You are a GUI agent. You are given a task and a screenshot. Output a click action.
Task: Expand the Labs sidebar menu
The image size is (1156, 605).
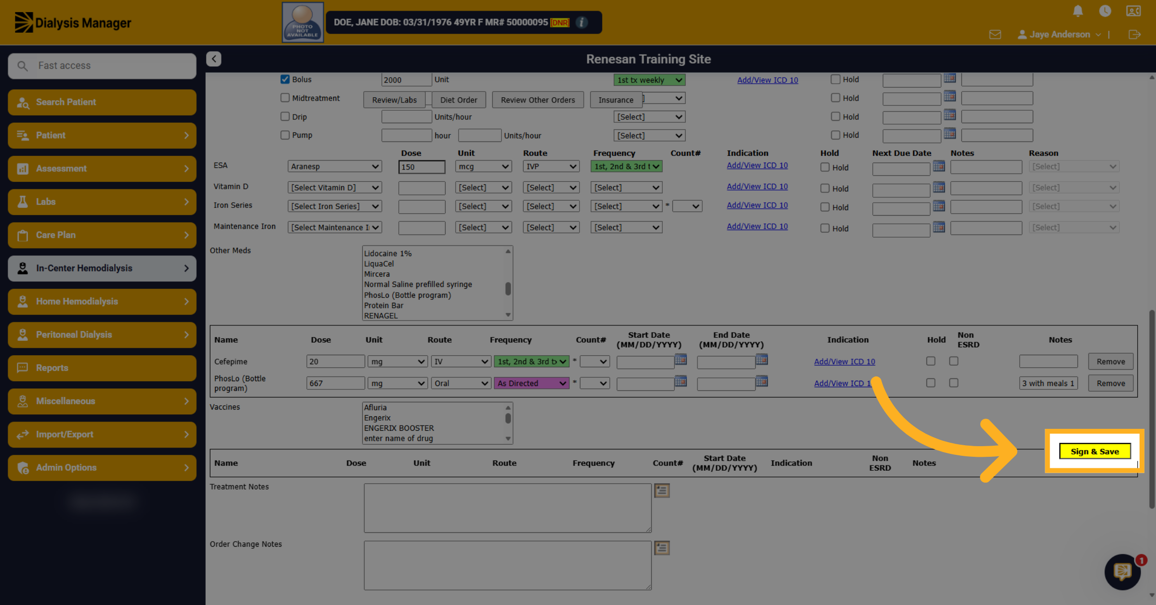tap(102, 202)
